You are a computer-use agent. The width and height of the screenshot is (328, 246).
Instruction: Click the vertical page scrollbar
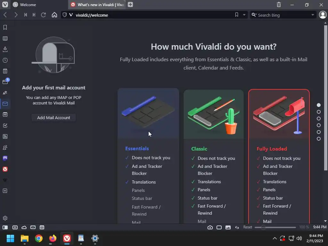(325, 98)
